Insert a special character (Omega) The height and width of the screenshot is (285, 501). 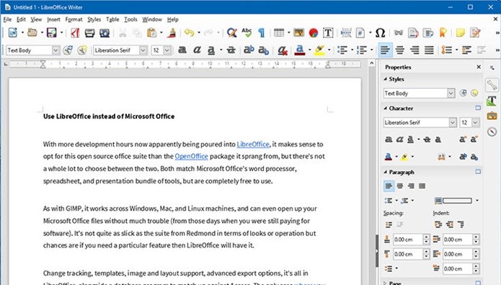click(x=380, y=32)
